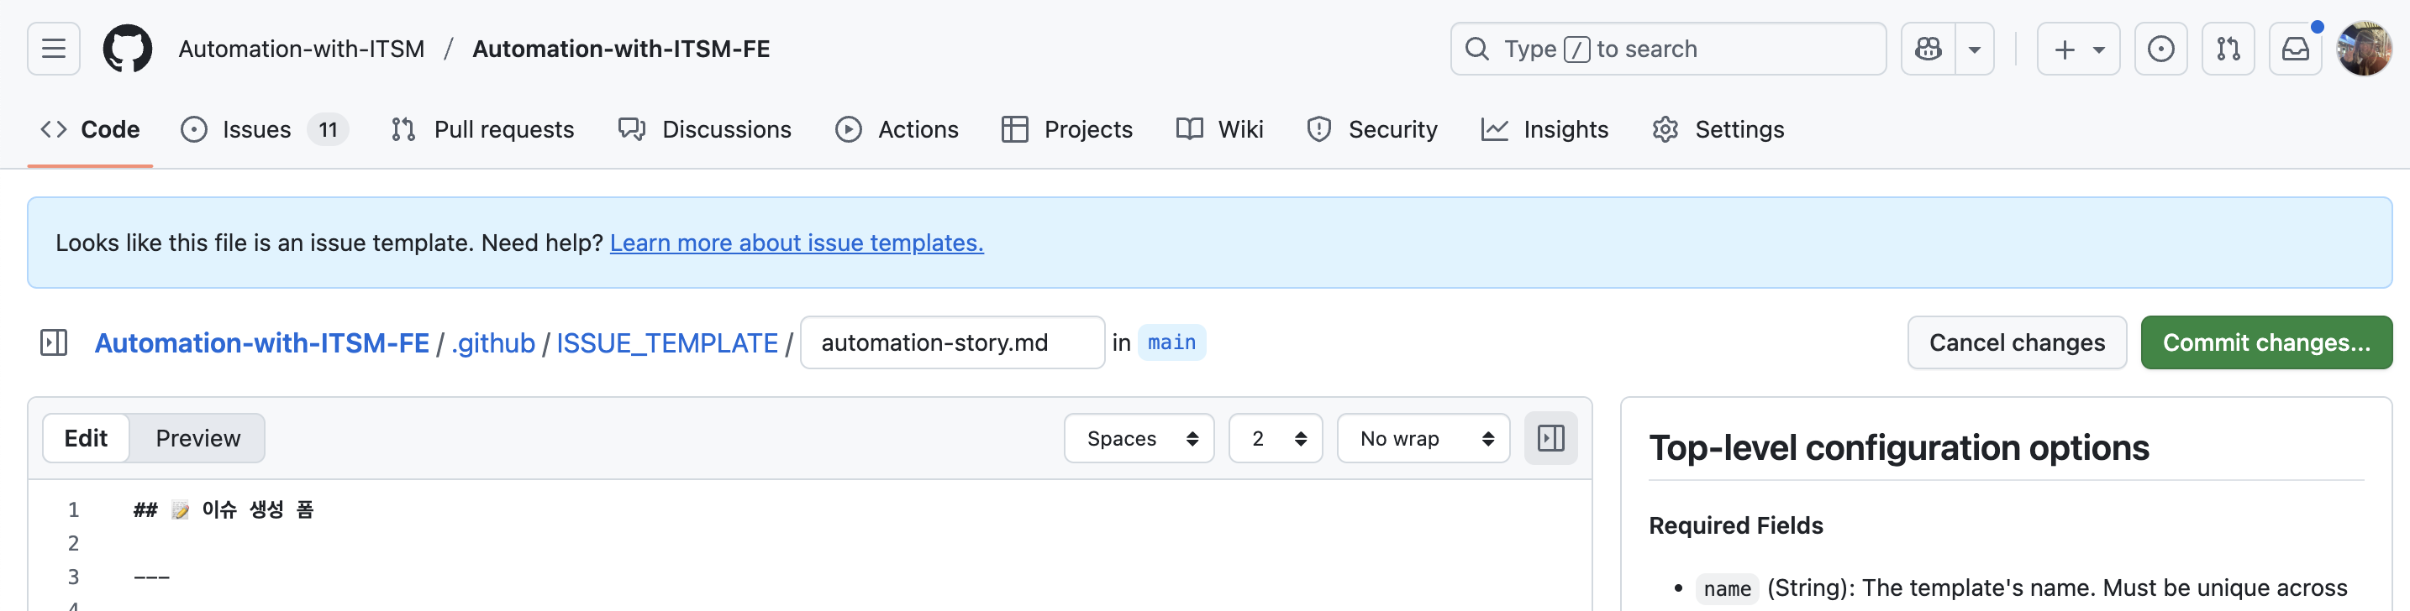This screenshot has height=611, width=2410.
Task: Click the automation-story.md filename field
Action: (x=951, y=343)
